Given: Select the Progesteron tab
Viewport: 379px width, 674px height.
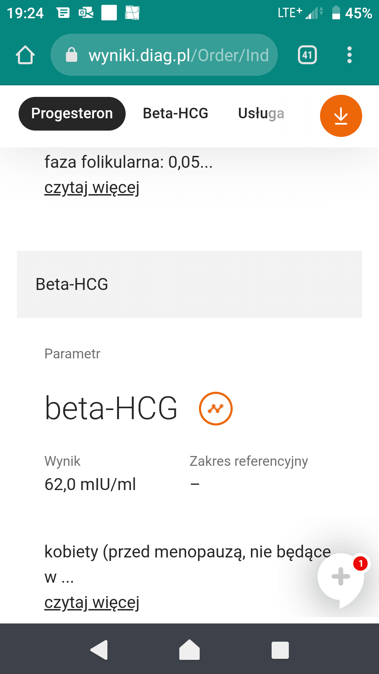Looking at the screenshot, I should [72, 114].
